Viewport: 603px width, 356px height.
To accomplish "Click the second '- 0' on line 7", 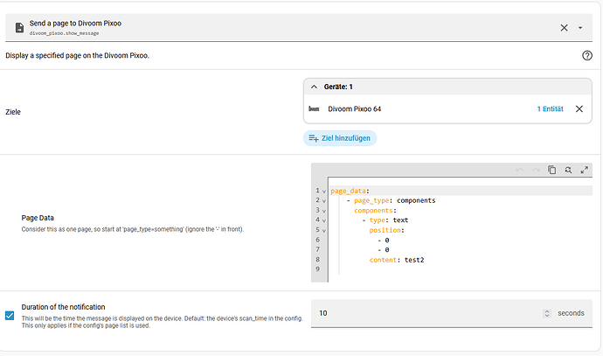I will [383, 250].
